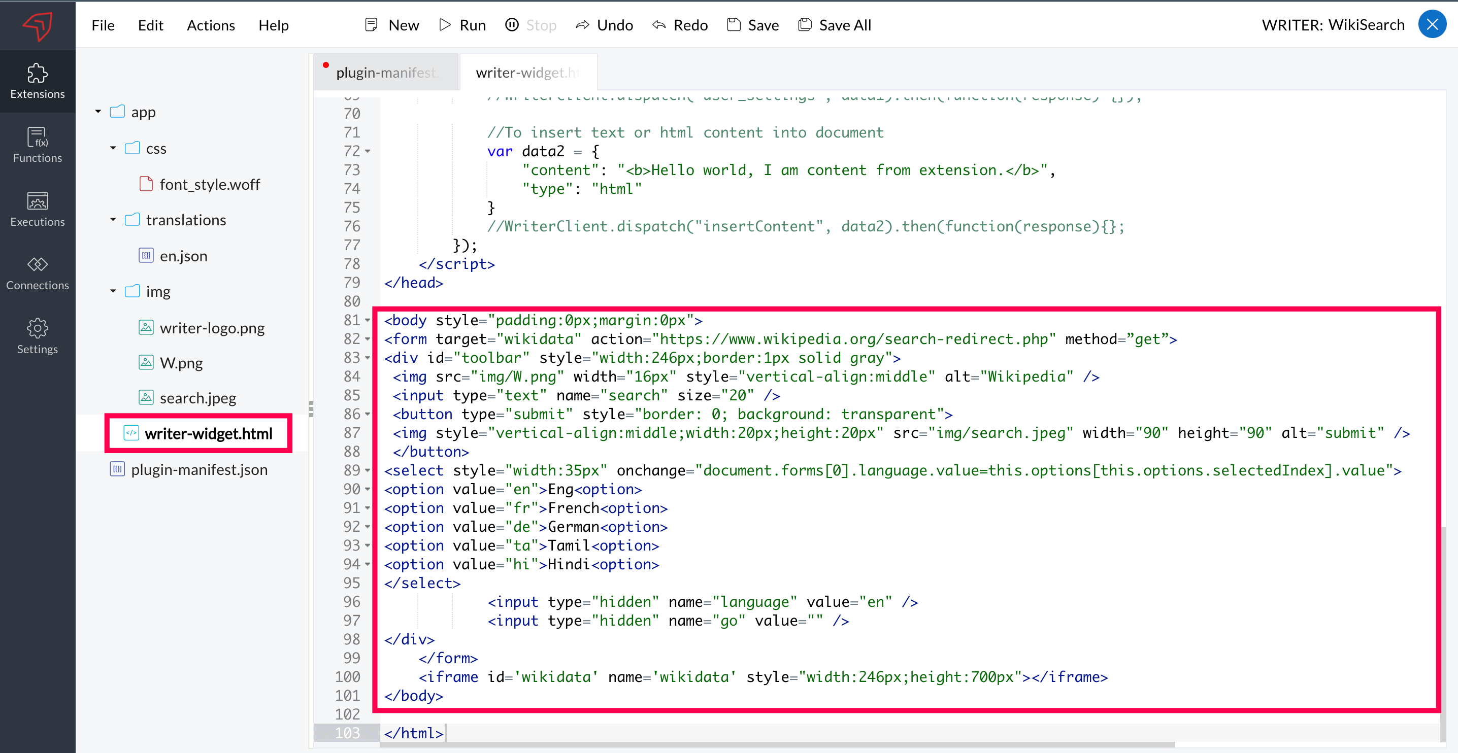Open the Extensions sidebar panel
This screenshot has width=1458, height=753.
pos(38,82)
